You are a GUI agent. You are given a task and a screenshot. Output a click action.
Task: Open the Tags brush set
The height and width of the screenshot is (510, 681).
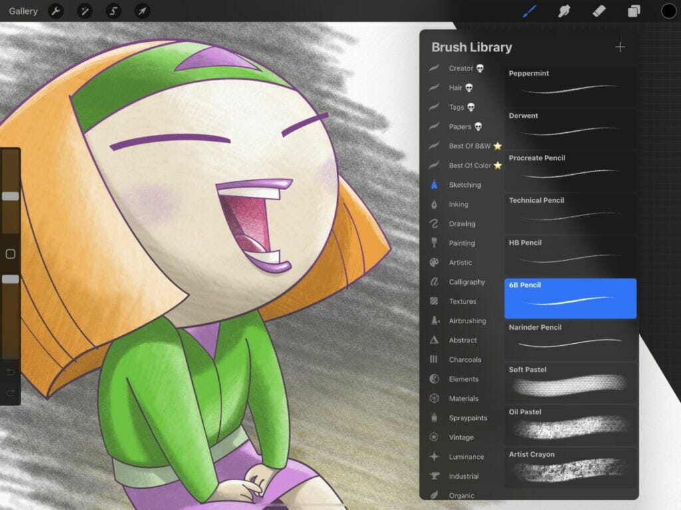[x=464, y=107]
